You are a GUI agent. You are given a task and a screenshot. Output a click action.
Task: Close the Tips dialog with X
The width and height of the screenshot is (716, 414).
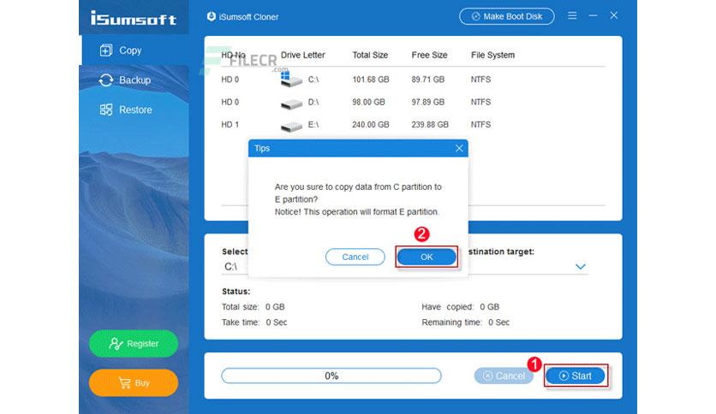coord(459,148)
